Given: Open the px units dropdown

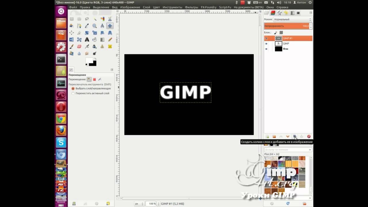Looking at the screenshot, I should click(x=139, y=204).
